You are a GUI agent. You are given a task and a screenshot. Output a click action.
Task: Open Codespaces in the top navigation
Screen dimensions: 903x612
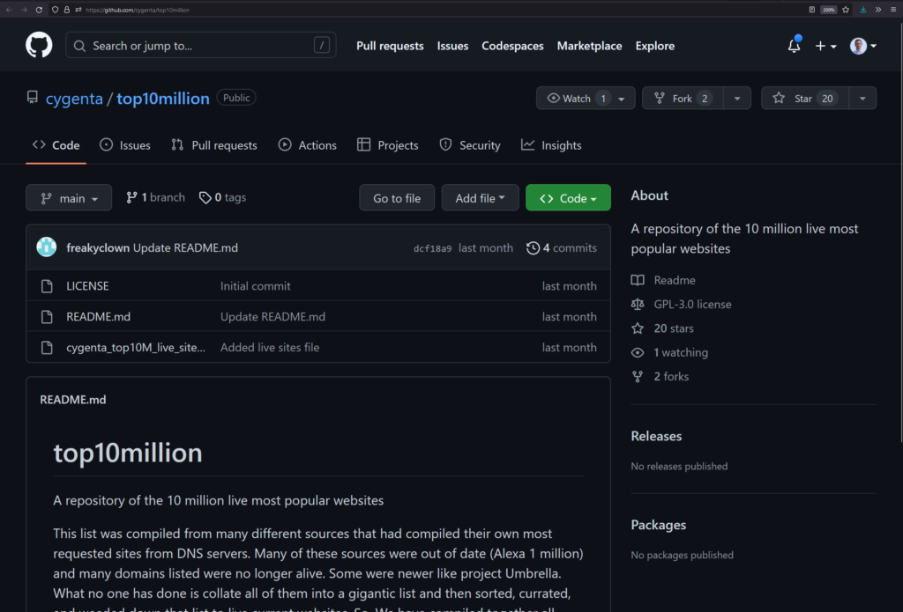coord(512,46)
